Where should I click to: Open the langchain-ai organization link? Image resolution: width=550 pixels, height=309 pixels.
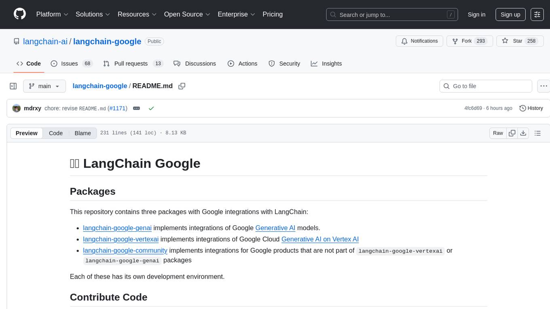[45, 41]
